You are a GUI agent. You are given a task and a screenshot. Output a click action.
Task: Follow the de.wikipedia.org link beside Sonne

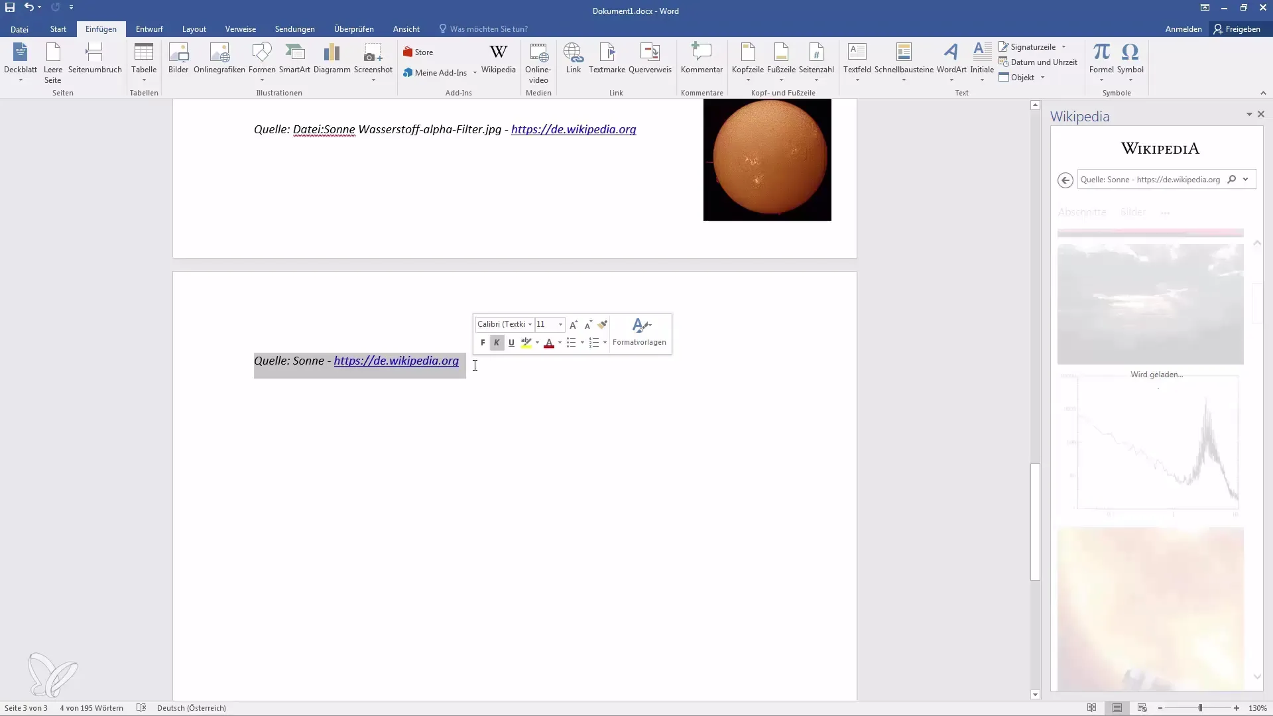pyautogui.click(x=396, y=361)
